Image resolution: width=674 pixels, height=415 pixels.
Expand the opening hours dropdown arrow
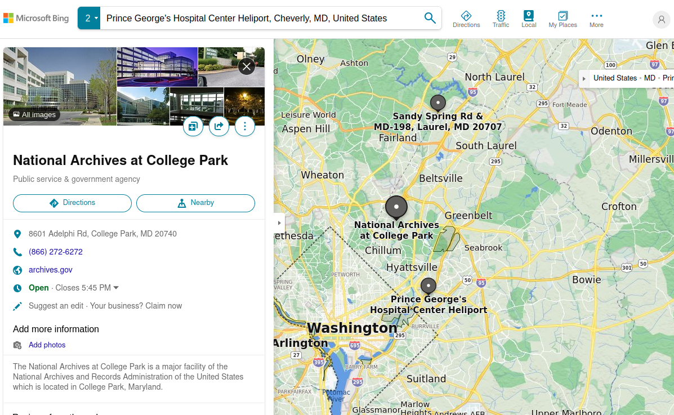click(x=116, y=288)
